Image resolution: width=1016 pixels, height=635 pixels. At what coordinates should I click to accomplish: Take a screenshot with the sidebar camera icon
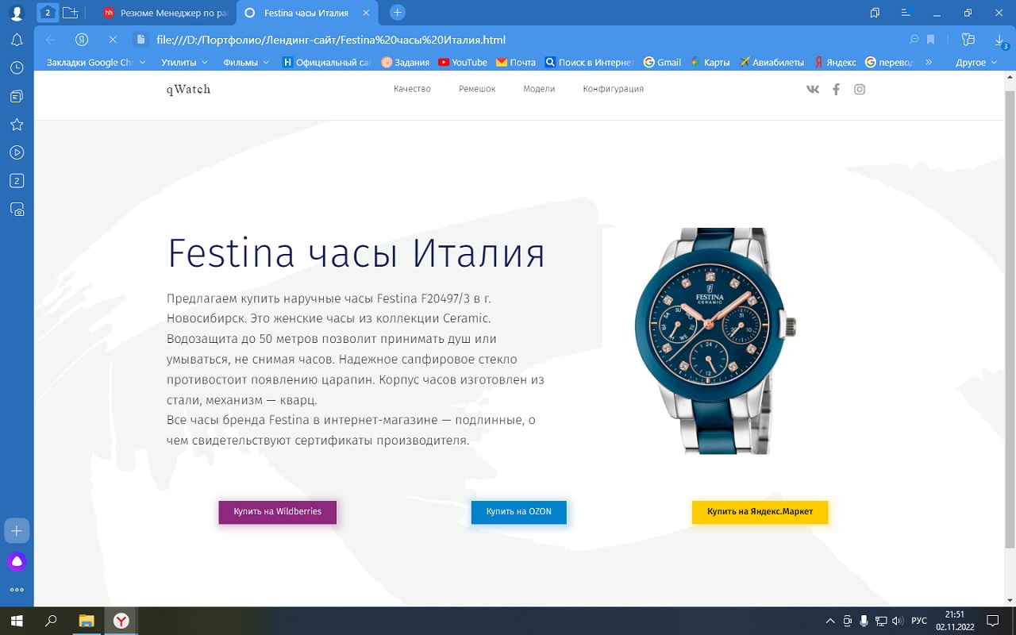pos(17,210)
